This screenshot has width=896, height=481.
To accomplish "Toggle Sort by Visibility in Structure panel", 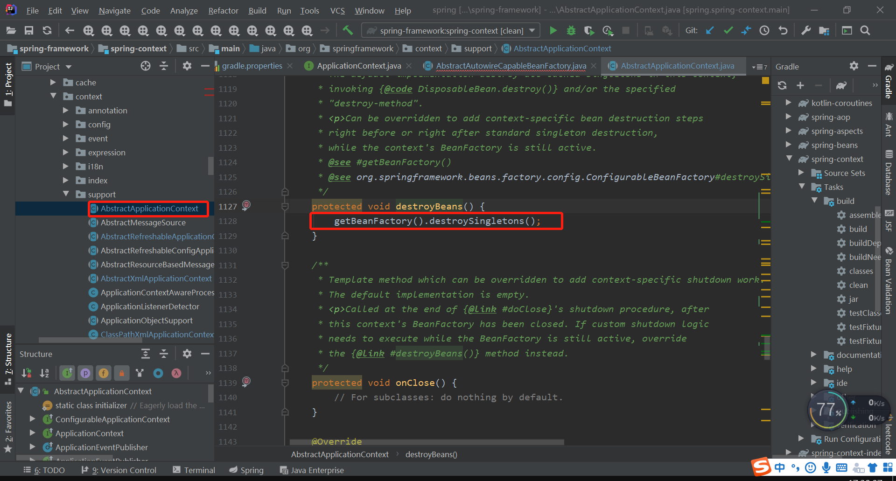I will pyautogui.click(x=27, y=373).
